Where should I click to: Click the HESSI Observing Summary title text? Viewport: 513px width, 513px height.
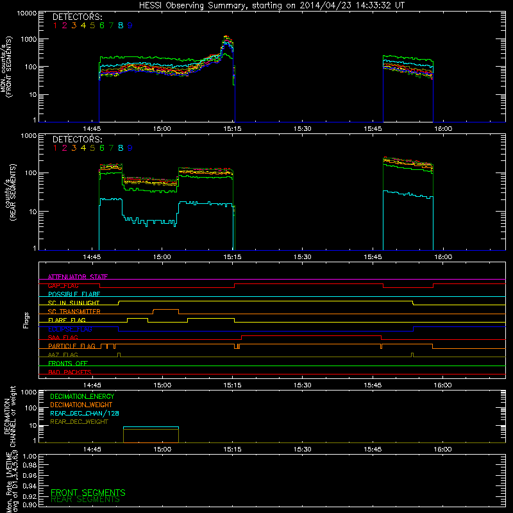(271, 5)
